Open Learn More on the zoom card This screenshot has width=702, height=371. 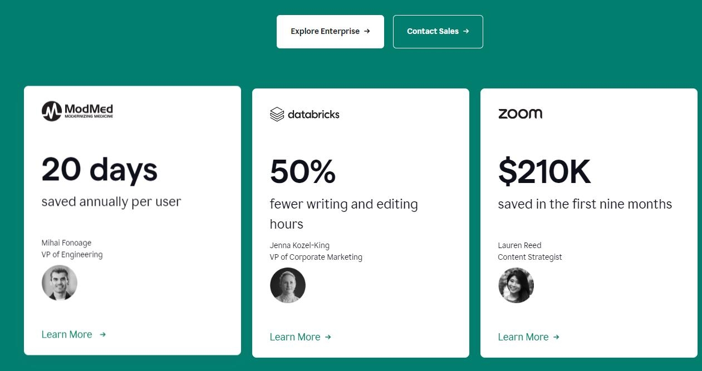[529, 337]
